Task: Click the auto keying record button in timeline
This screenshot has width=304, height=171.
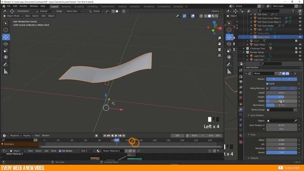Action: tap(96, 135)
